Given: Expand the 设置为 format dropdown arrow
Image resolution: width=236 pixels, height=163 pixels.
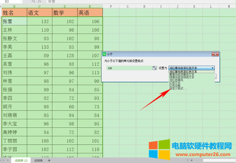Looking at the screenshot, I should 212,68.
